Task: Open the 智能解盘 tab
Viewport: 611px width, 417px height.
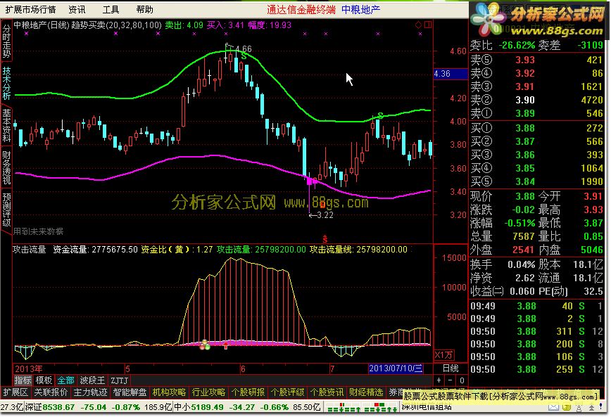Action: [130, 392]
